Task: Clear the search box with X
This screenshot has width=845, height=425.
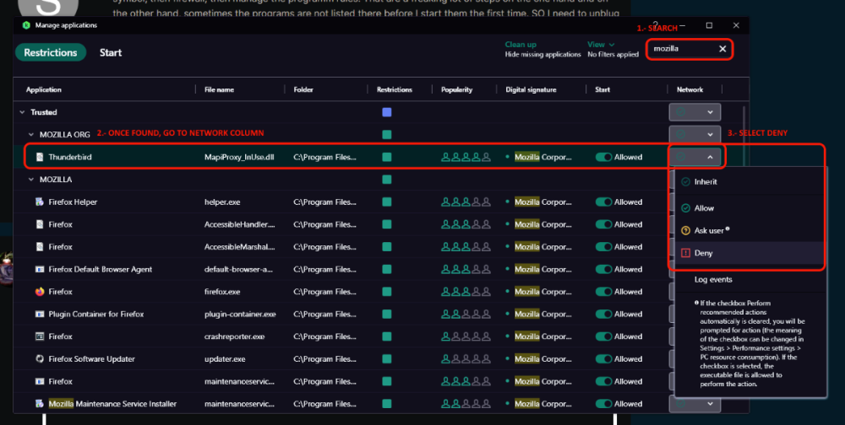Action: [722, 49]
